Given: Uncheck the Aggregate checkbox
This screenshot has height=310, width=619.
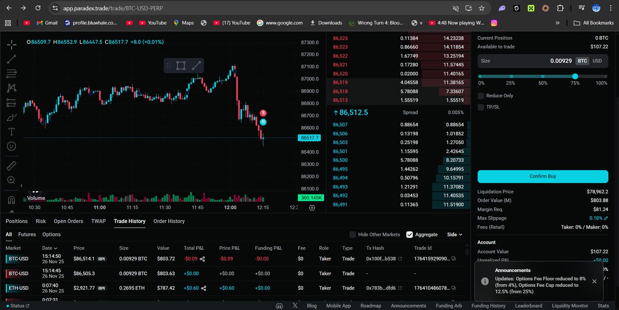Looking at the screenshot, I should [x=410, y=234].
